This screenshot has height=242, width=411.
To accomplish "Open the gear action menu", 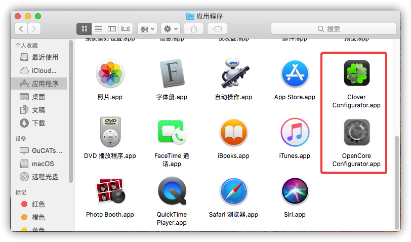I will (x=171, y=28).
